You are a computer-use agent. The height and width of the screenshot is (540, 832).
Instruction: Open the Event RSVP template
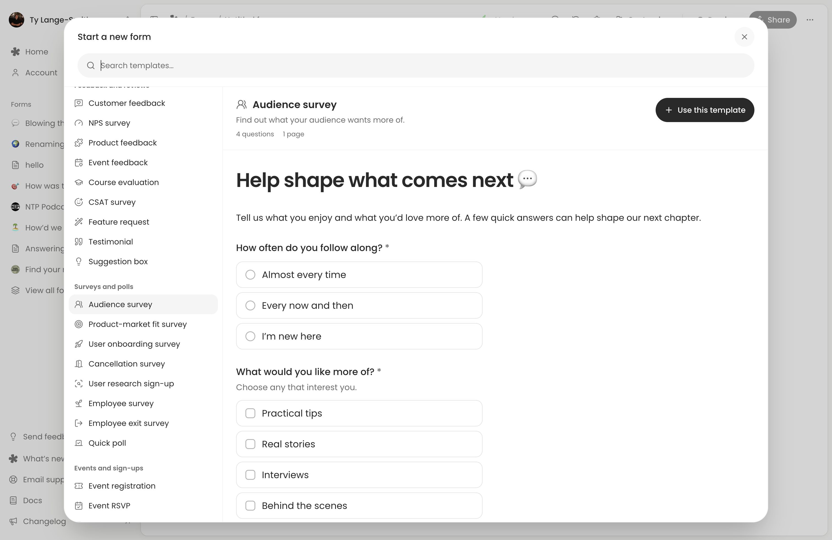click(143, 506)
